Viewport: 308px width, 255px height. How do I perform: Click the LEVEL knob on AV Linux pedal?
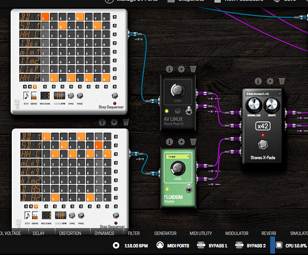[x=177, y=90]
